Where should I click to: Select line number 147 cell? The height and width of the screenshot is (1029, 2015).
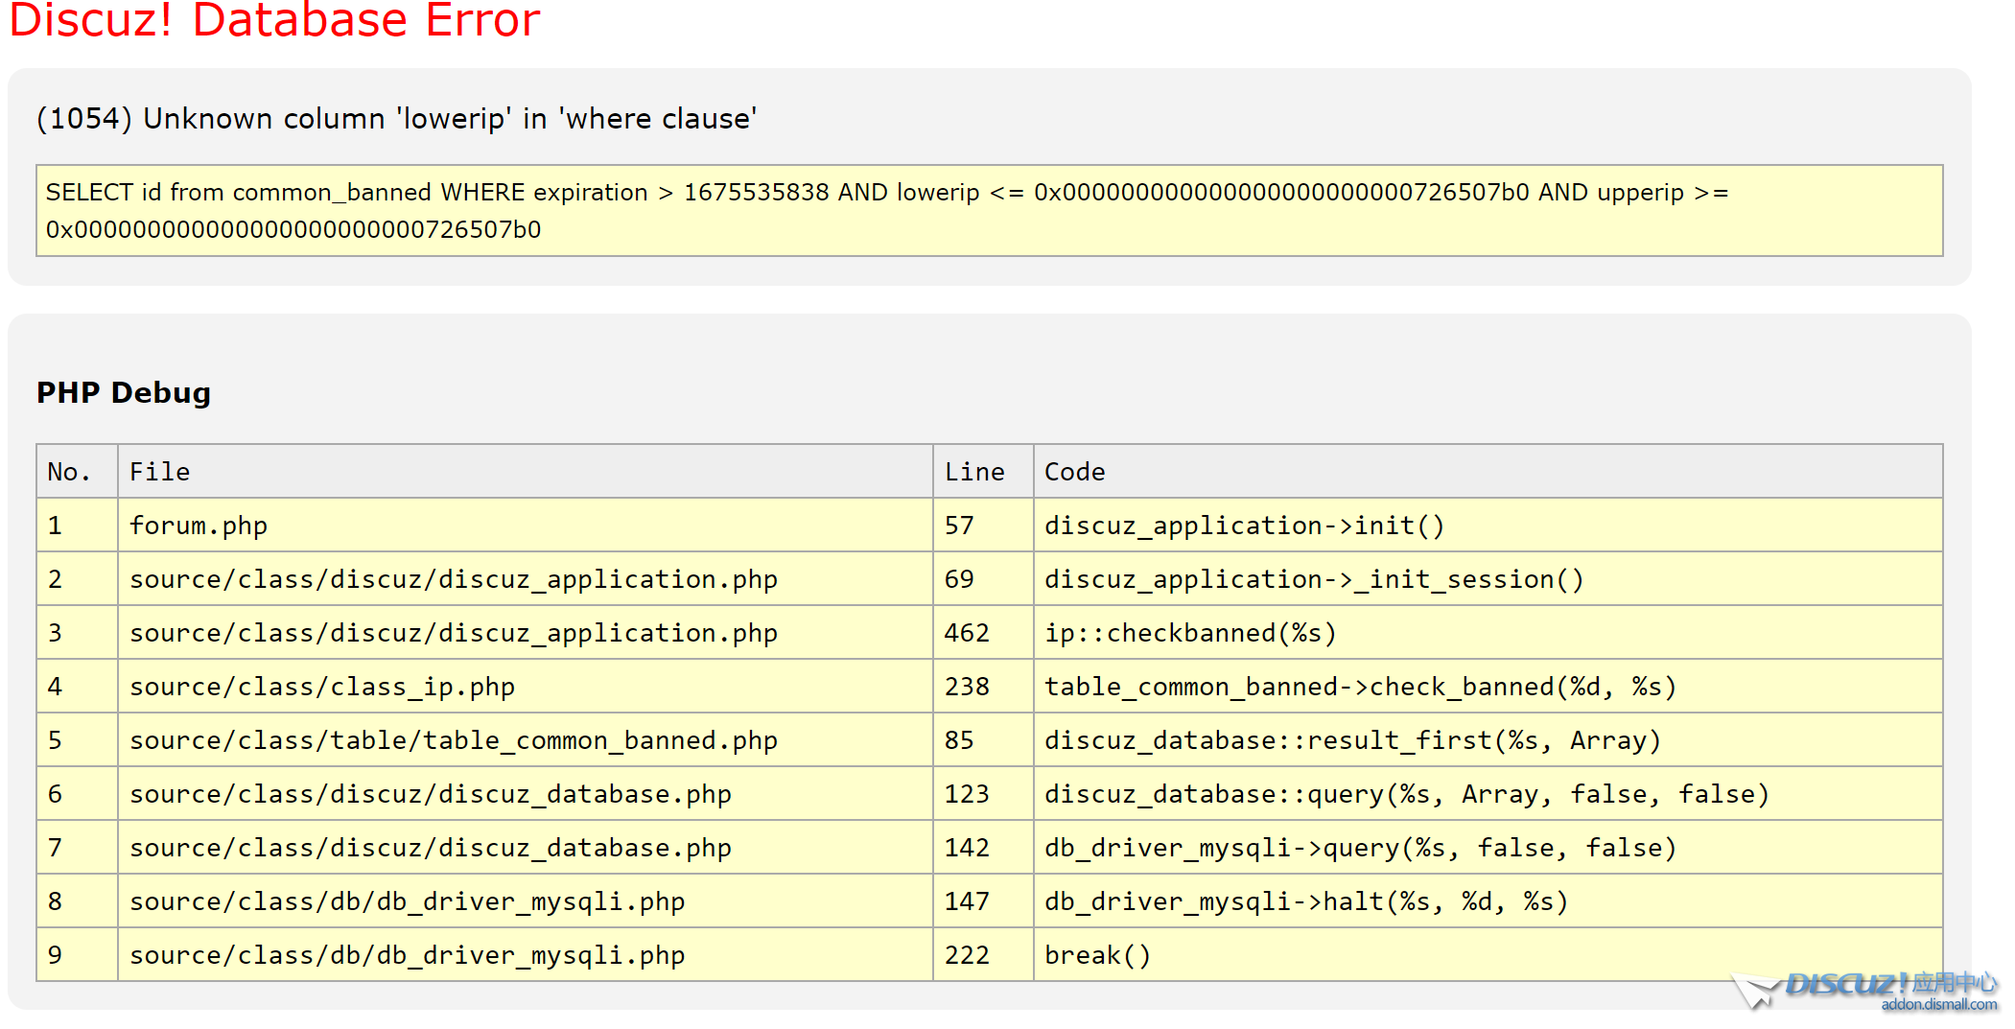pyautogui.click(x=967, y=900)
